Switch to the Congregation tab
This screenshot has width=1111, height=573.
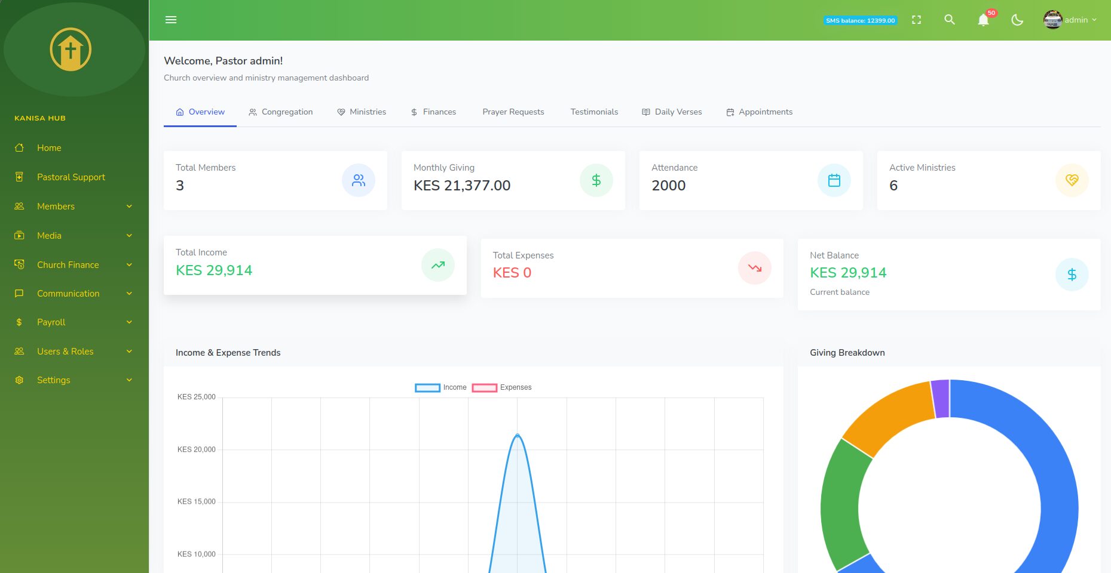(281, 112)
